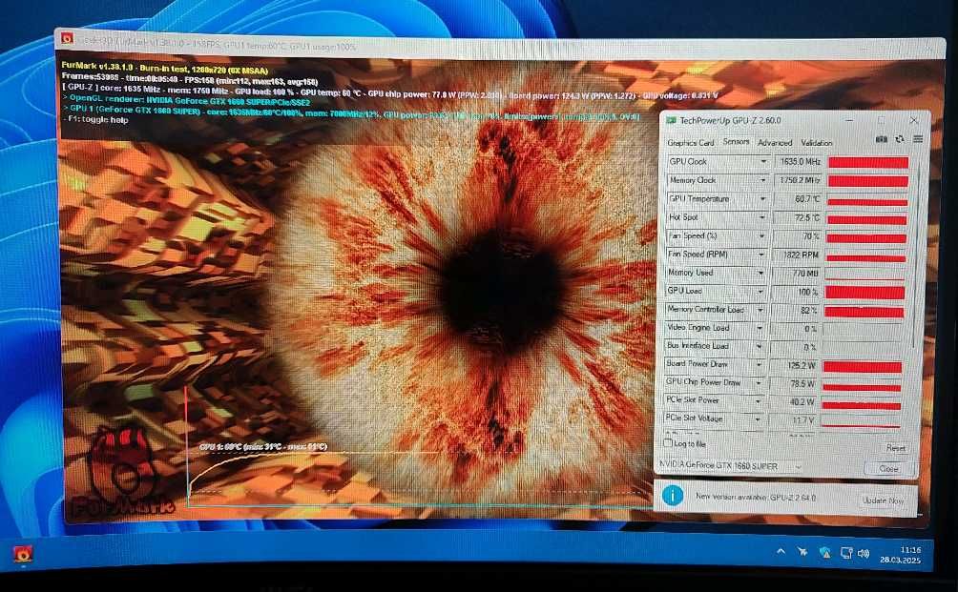This screenshot has height=592, width=958.
Task: Click the 78.5 W Chip Power value
Action: (793, 384)
